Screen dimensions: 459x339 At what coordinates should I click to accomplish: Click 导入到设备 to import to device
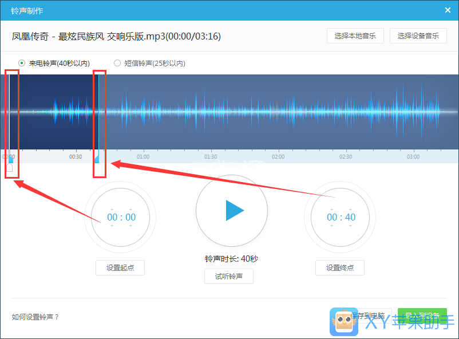(422, 316)
